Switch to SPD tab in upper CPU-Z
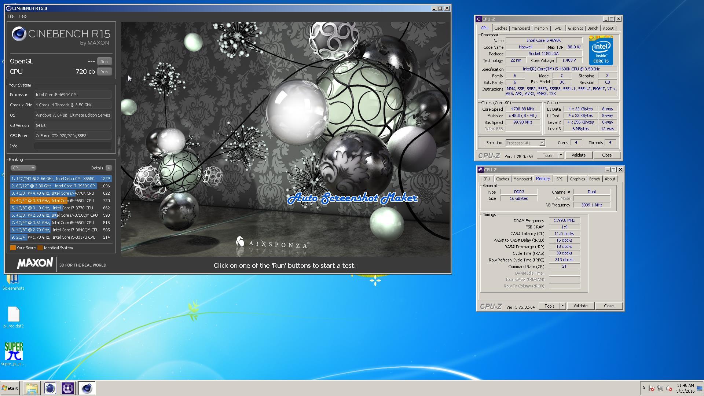Viewport: 704px width, 396px height. point(558,28)
